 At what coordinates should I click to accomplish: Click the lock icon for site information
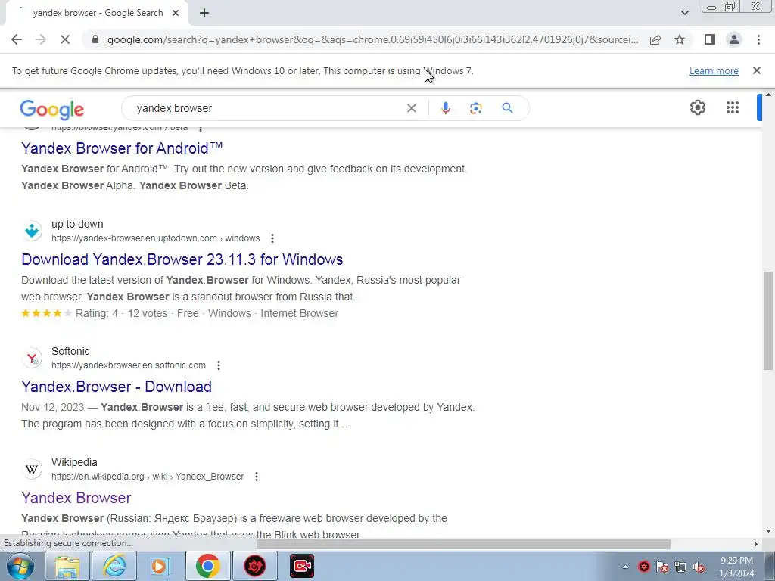point(95,39)
